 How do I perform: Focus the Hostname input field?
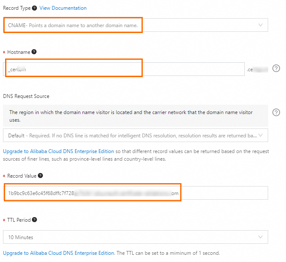pos(127,69)
